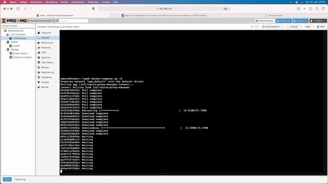Open a new Safari tab
This screenshot has width=328, height=184.
(x=304, y=9)
